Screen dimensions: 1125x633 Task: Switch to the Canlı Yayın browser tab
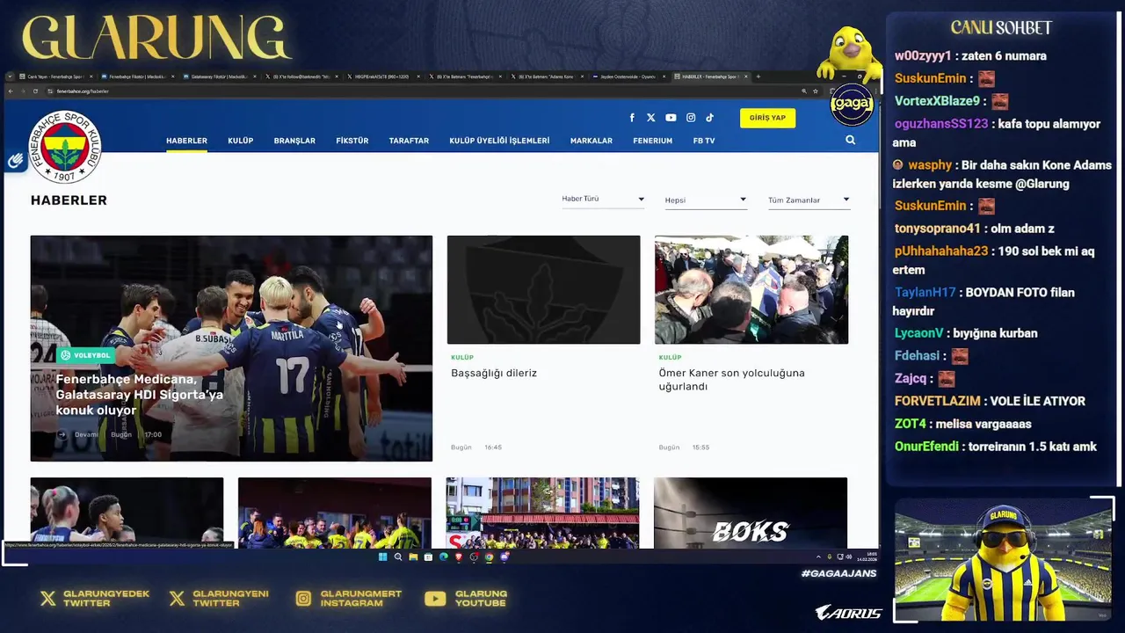54,76
